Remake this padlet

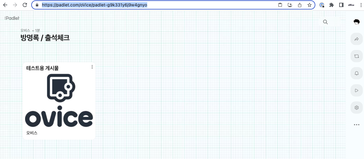point(357,56)
